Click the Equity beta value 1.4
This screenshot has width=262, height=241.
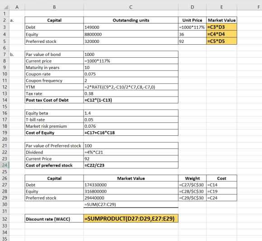pyautogui.click(x=131, y=113)
